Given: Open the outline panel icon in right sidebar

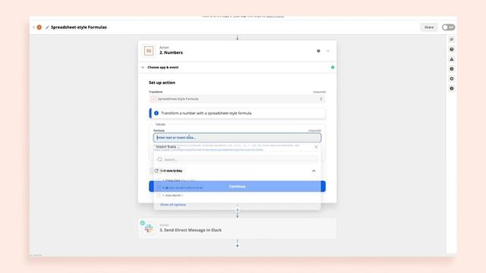Looking at the screenshot, I should click(x=452, y=39).
